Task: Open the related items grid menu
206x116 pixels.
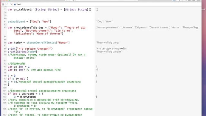Action: pos(3,4)
